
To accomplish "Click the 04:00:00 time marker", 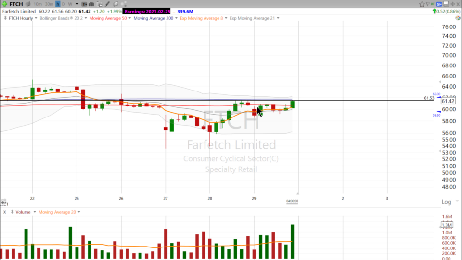I will [292, 201].
